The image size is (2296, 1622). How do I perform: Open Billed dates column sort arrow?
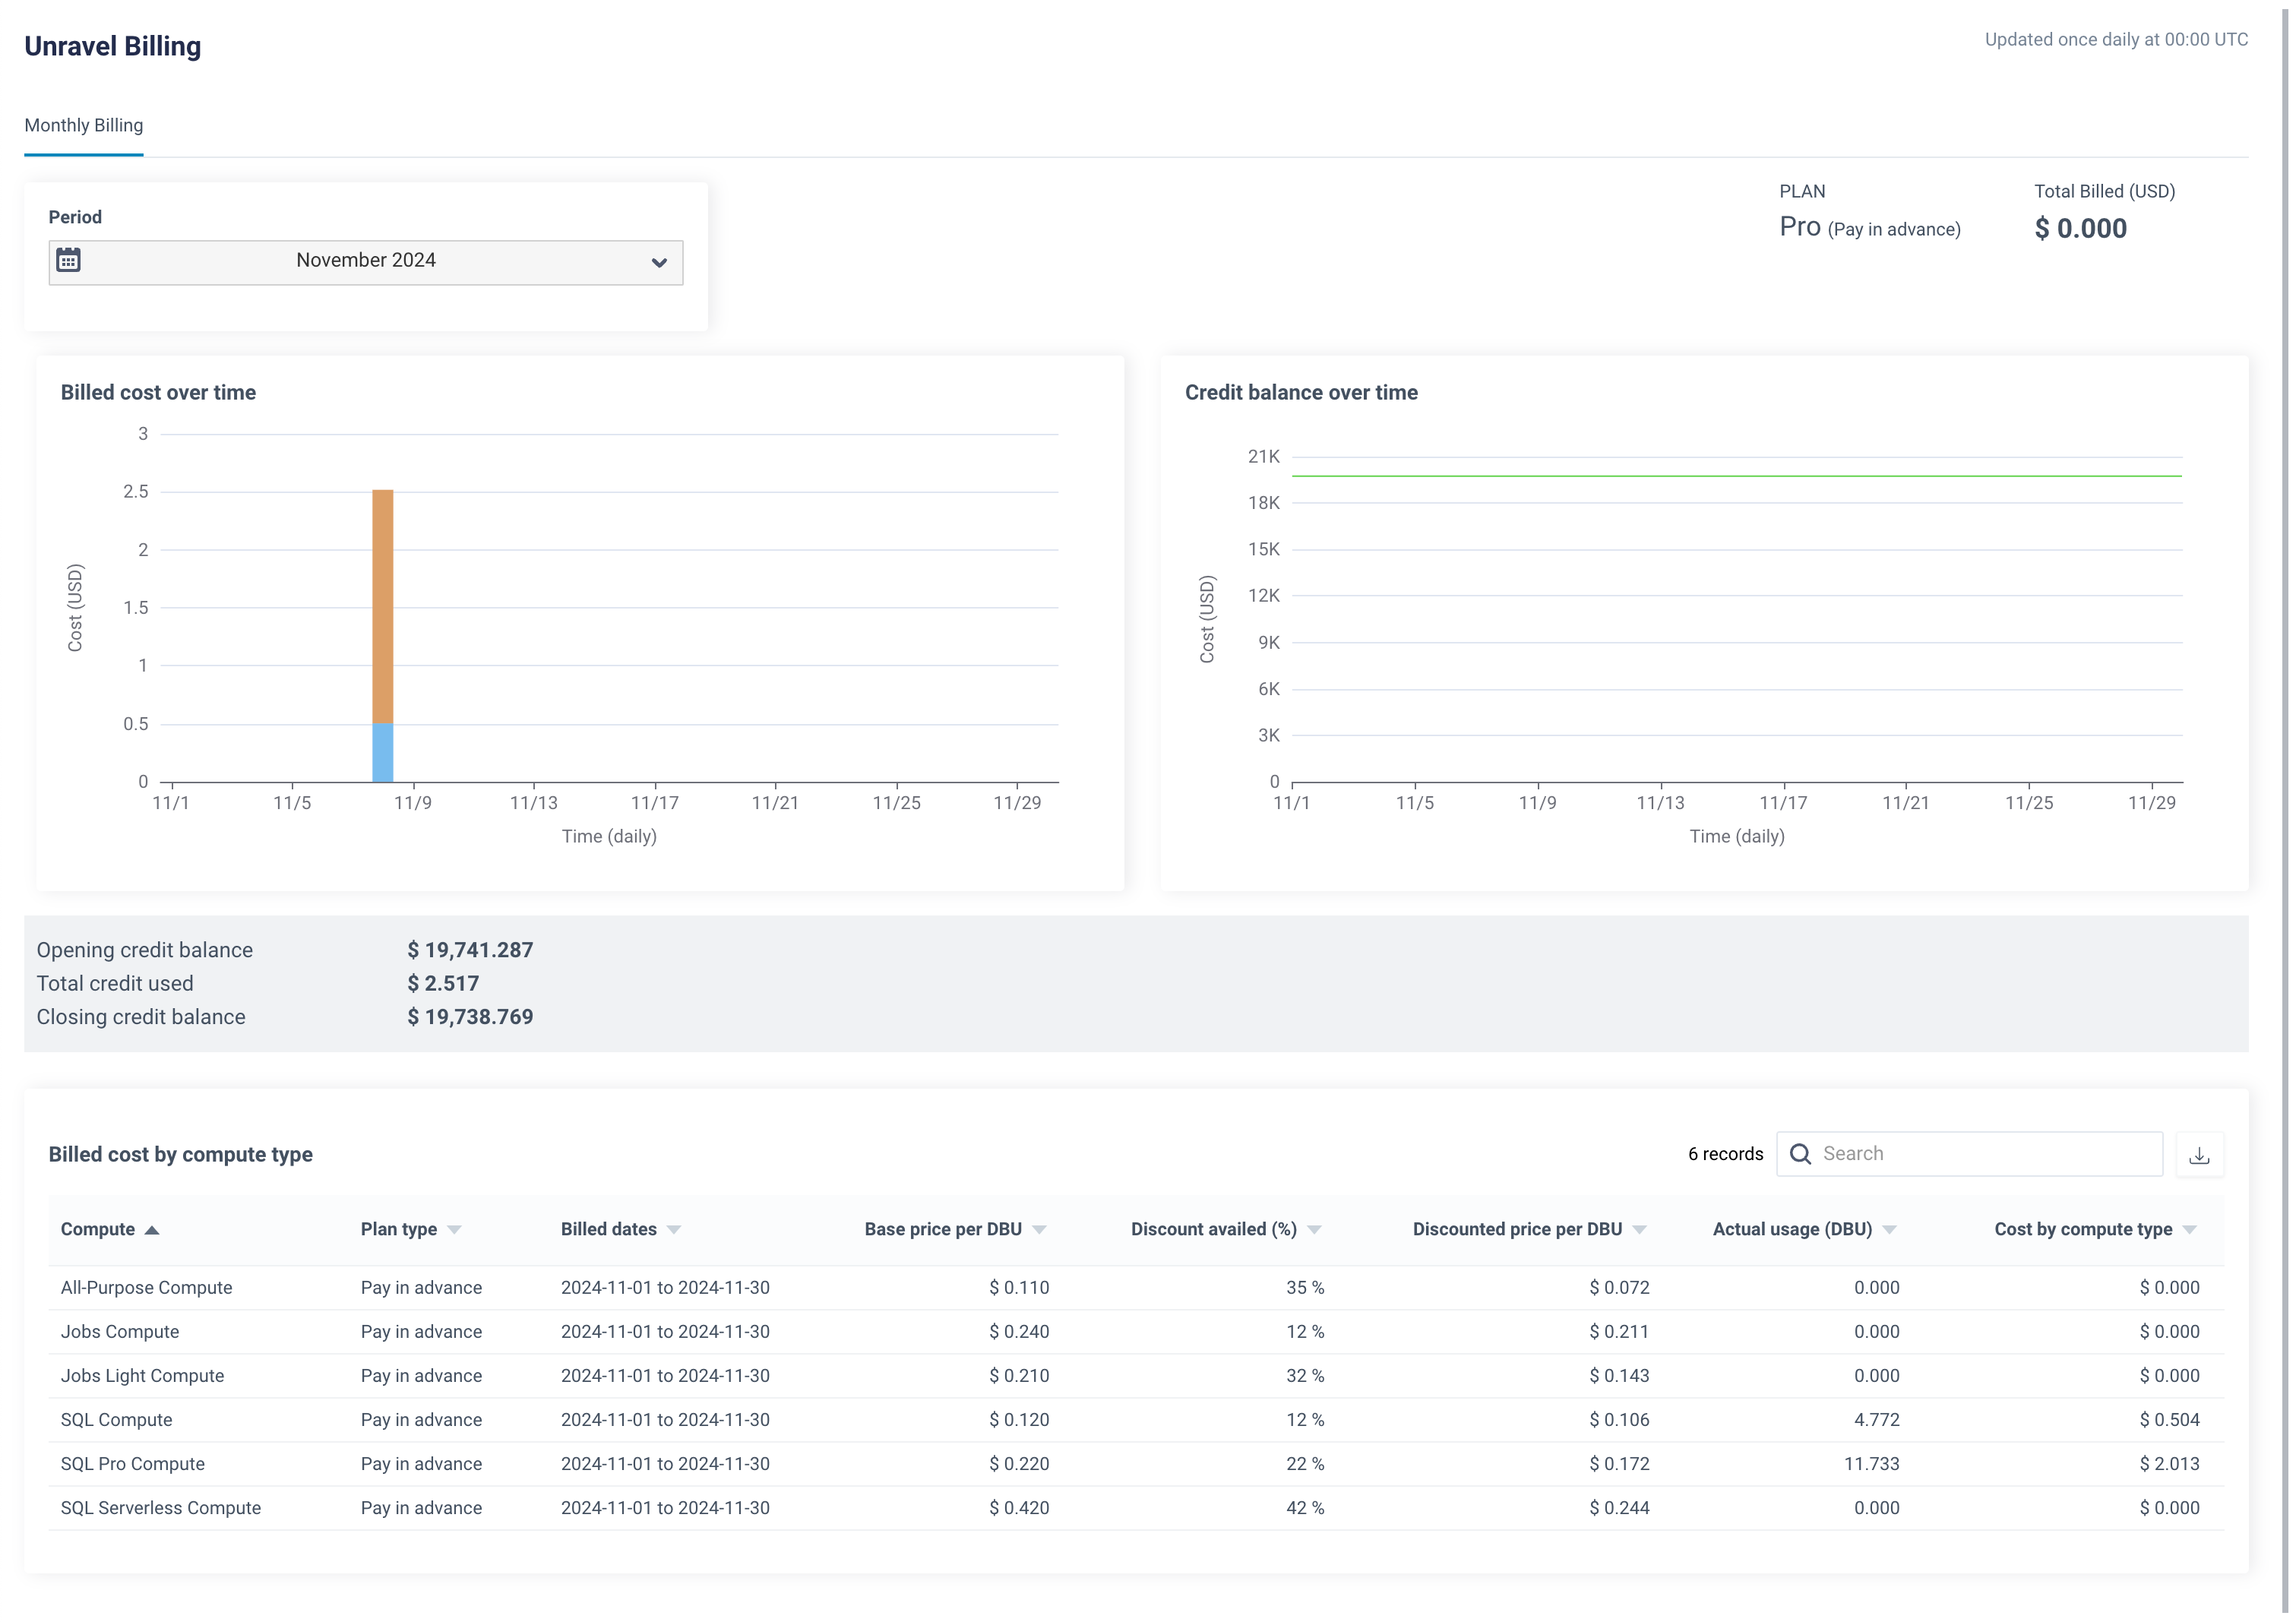click(674, 1230)
